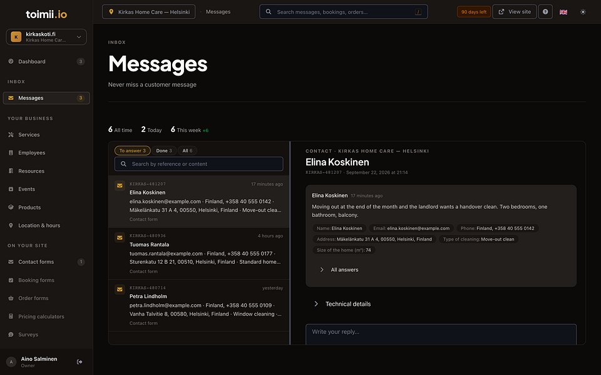Open the Kirkas Home Care — Helsinki location selector
The width and height of the screenshot is (601, 375).
(149, 12)
